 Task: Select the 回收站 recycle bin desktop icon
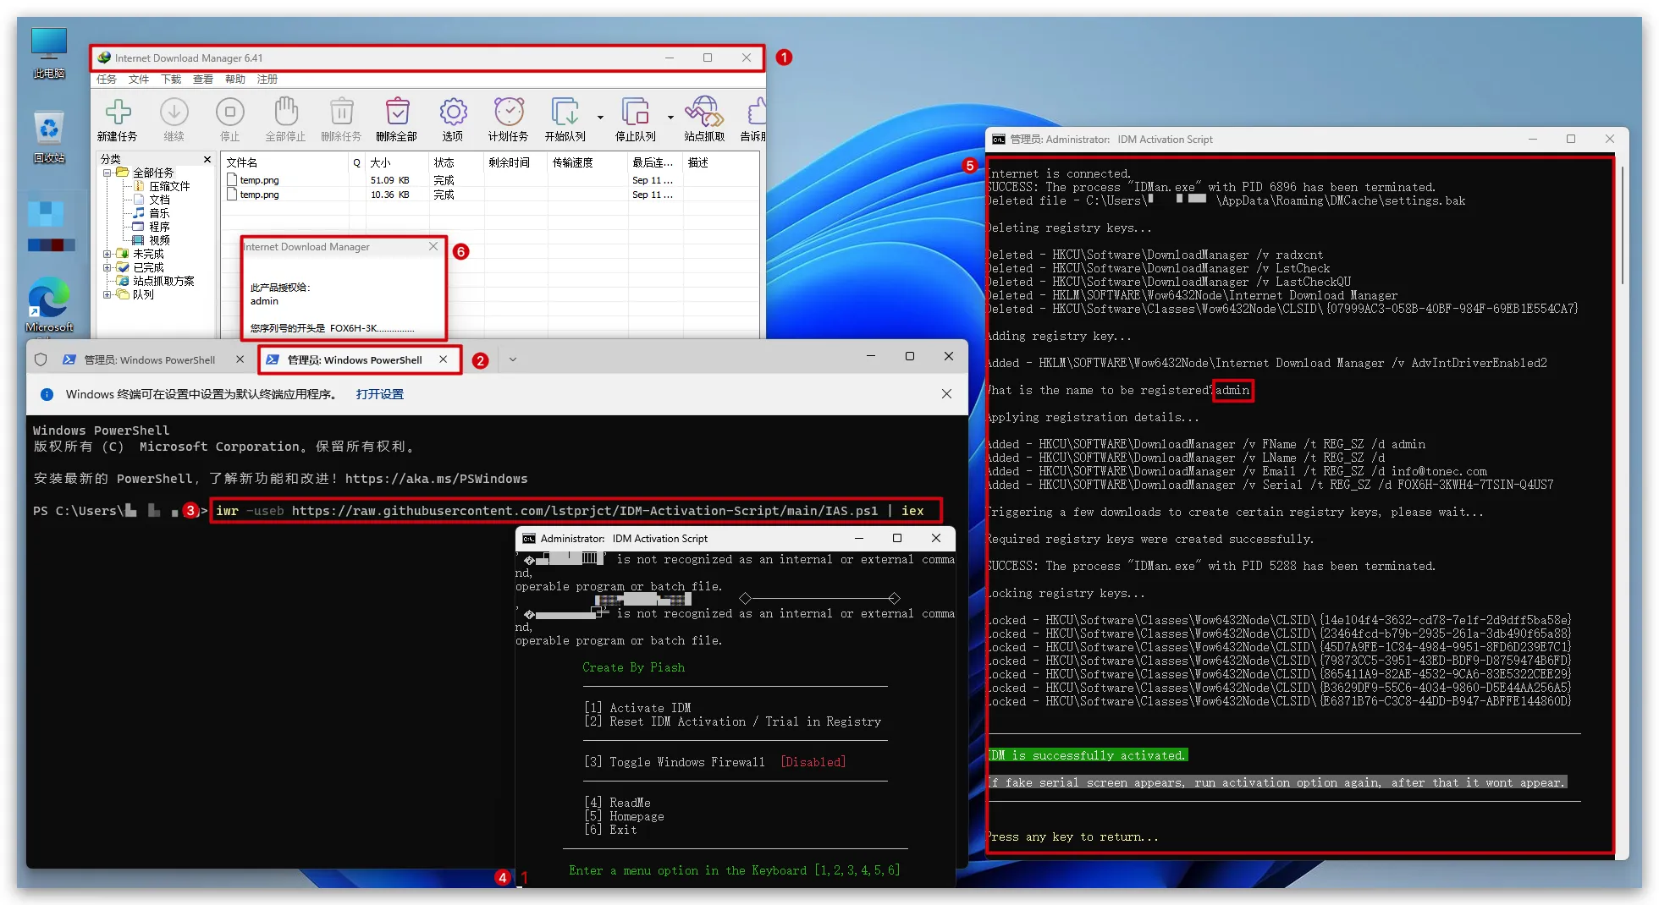click(x=49, y=137)
